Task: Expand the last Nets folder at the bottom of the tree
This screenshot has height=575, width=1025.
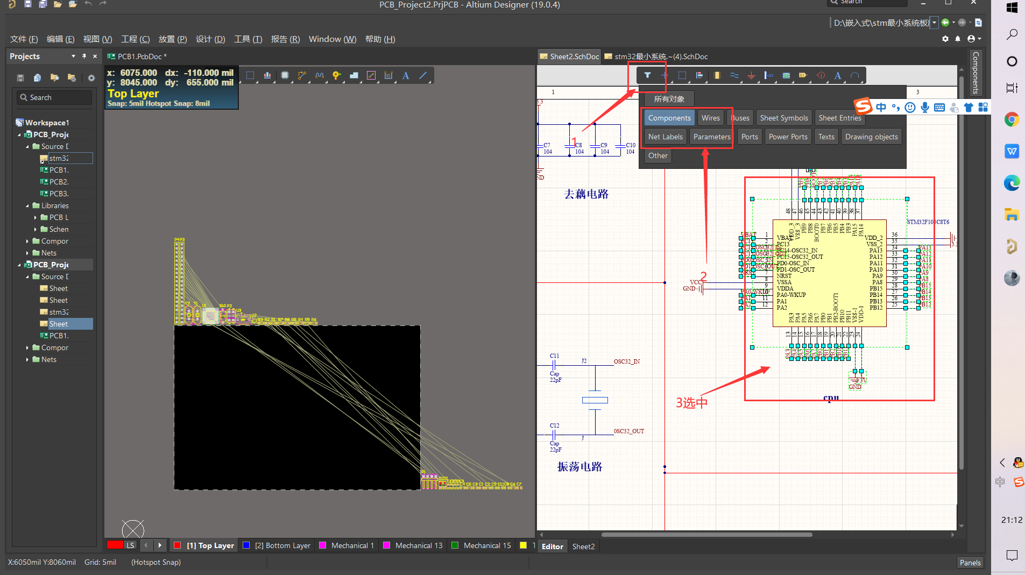Action: pos(27,359)
